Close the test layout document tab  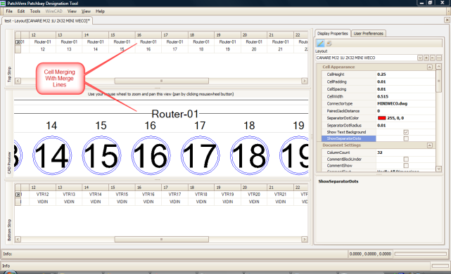click(447, 20)
